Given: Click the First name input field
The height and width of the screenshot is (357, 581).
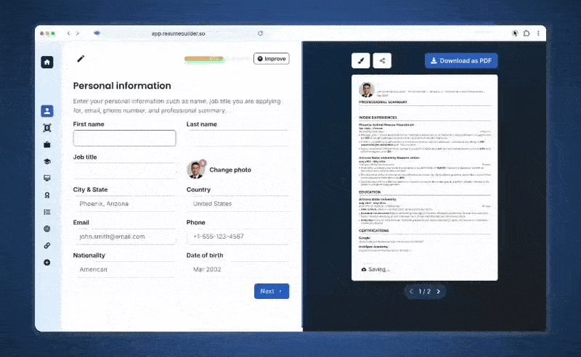Looking at the screenshot, I should point(124,138).
